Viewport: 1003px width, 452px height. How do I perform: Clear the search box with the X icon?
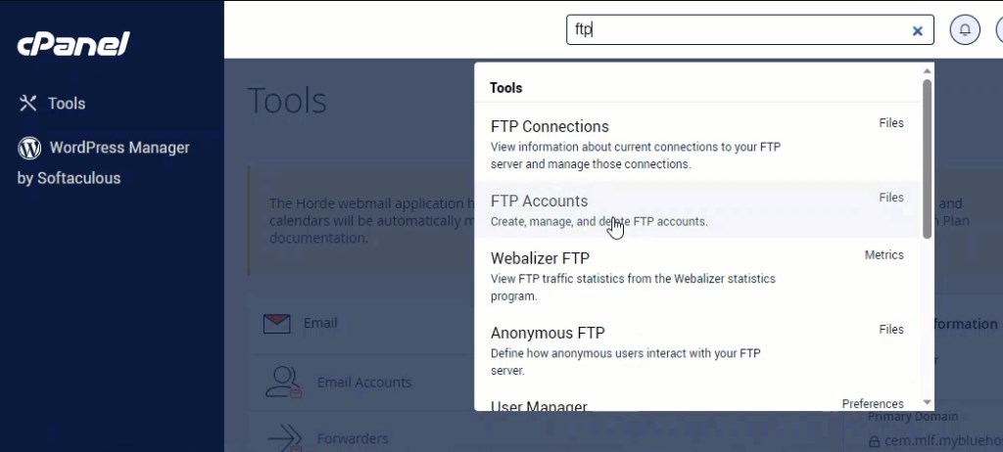pos(918,30)
